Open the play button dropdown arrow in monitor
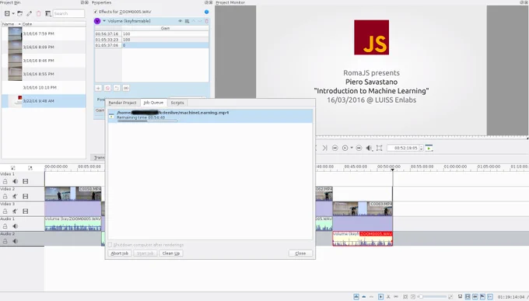Image resolution: width=529 pixels, height=301 pixels. [352, 148]
